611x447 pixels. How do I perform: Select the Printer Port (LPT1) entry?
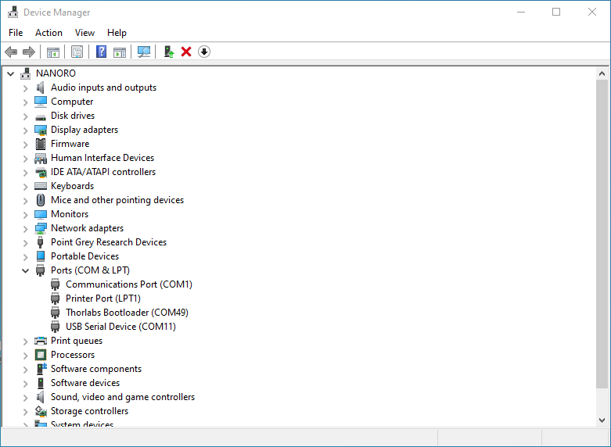point(102,299)
